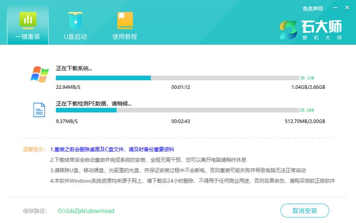Switch to the U盘启动 tab
This screenshot has width=356, height=223.
(75, 25)
